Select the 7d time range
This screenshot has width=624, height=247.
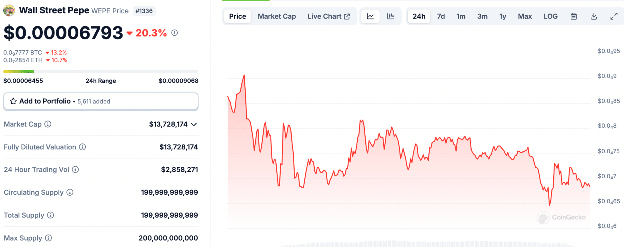[441, 16]
